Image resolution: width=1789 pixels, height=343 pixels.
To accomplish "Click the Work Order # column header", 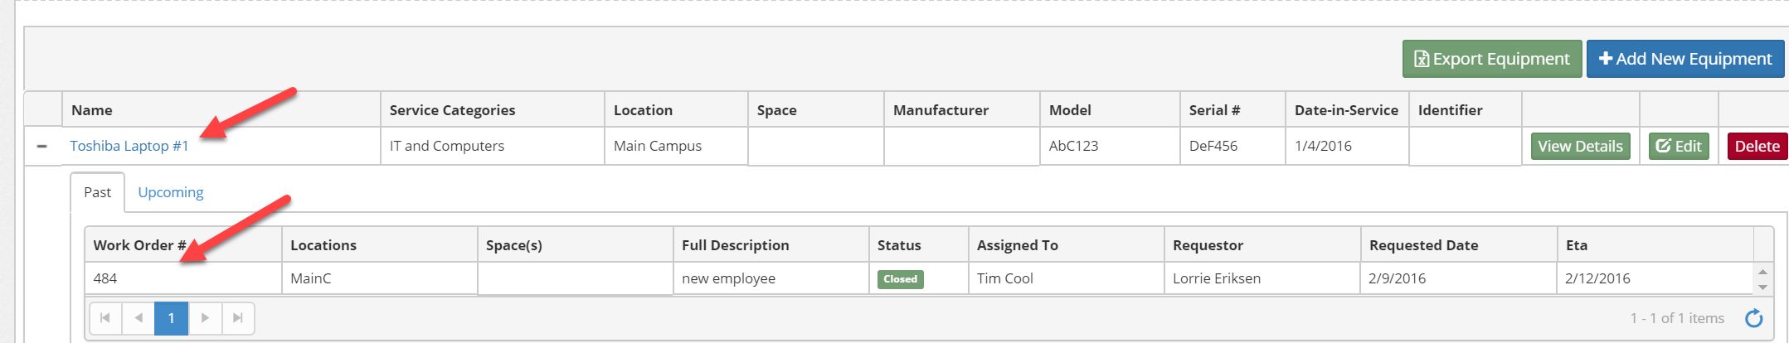I will click(x=183, y=245).
